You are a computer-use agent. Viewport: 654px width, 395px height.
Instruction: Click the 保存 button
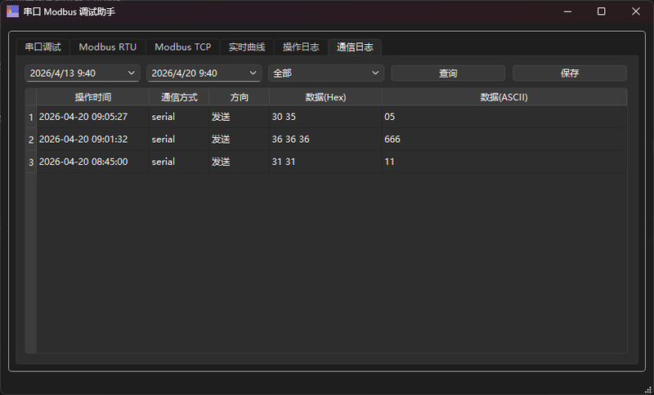pyautogui.click(x=570, y=73)
